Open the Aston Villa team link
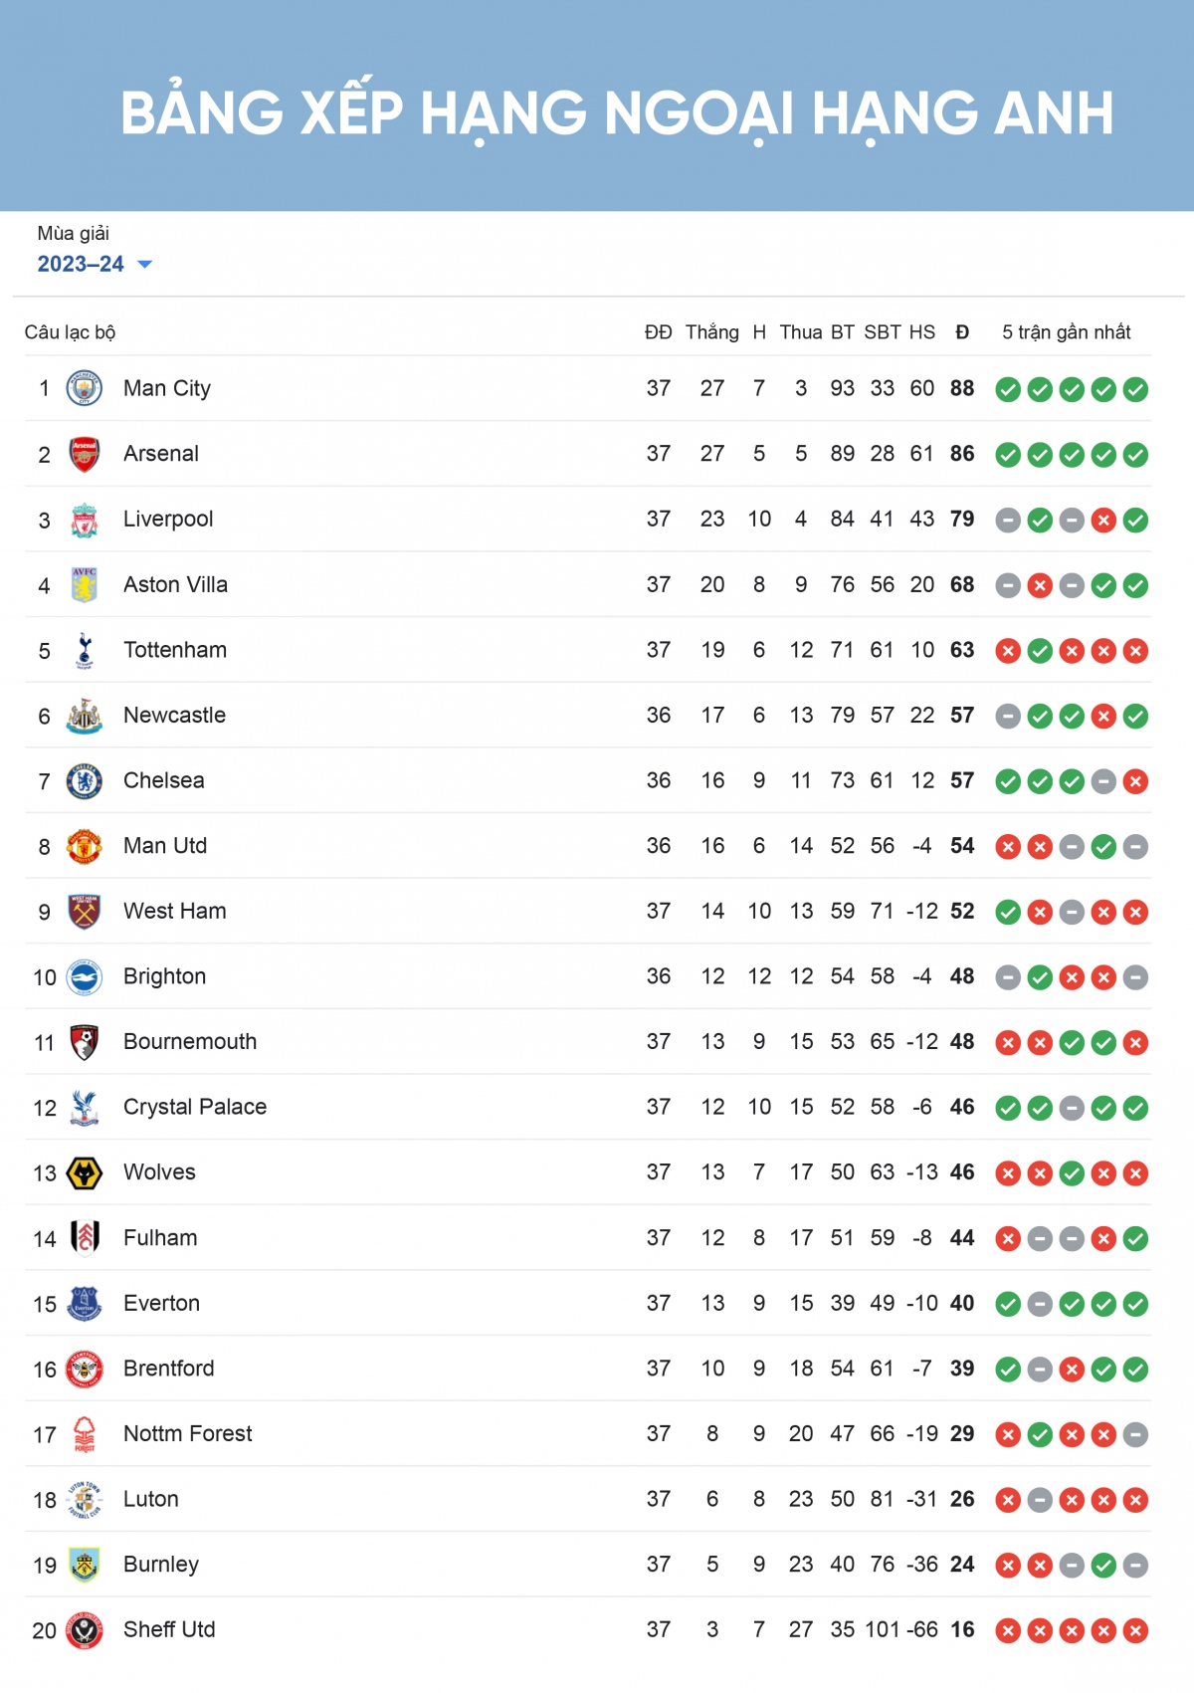The width and height of the screenshot is (1194, 1693). click(x=175, y=584)
